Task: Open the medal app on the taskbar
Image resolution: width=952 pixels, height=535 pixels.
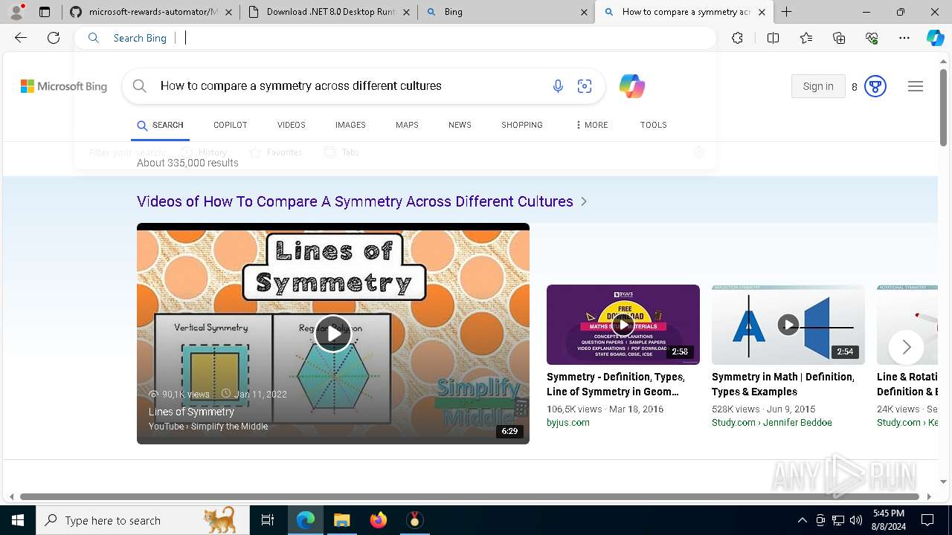Action: point(415,520)
